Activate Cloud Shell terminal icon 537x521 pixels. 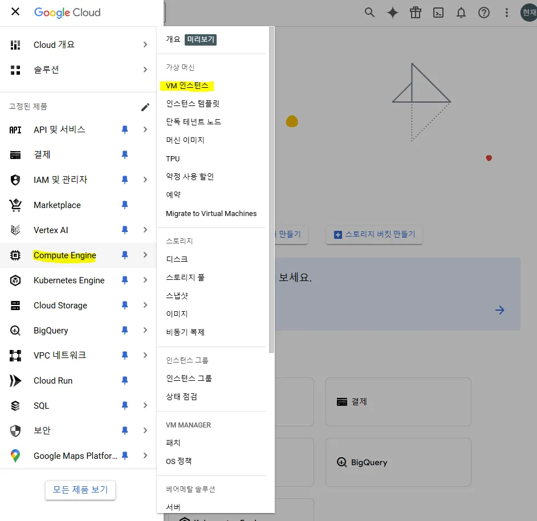pyautogui.click(x=438, y=13)
